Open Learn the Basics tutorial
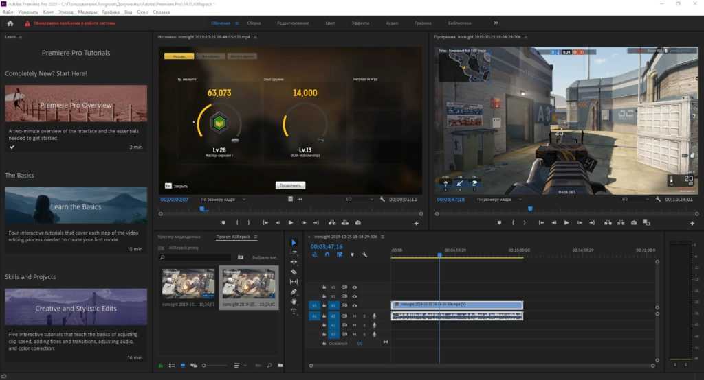This screenshot has height=380, width=704. 76,206
